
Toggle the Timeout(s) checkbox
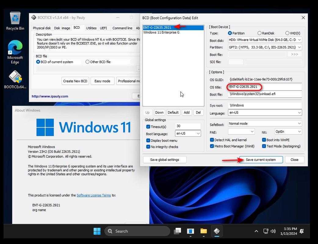pyautogui.click(x=148, y=127)
